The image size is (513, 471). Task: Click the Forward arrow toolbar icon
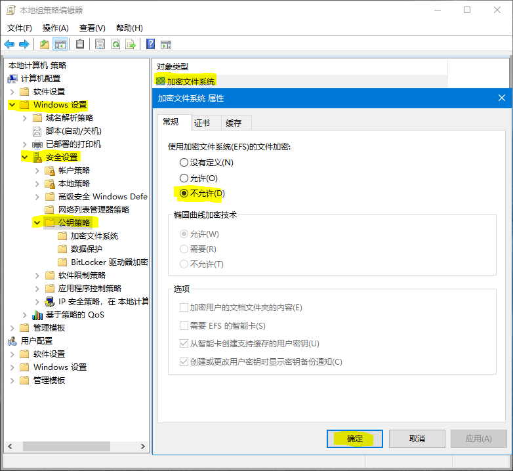click(x=24, y=45)
